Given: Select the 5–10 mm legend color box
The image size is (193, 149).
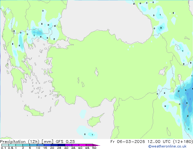Looking at the screenshot, I should coord(33,145).
